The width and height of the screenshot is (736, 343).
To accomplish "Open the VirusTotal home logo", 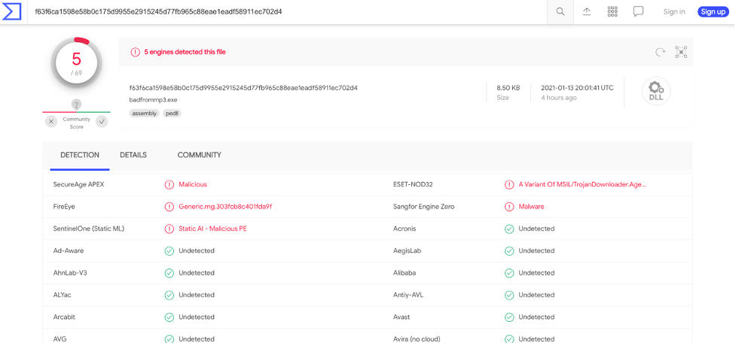I will coord(12,12).
